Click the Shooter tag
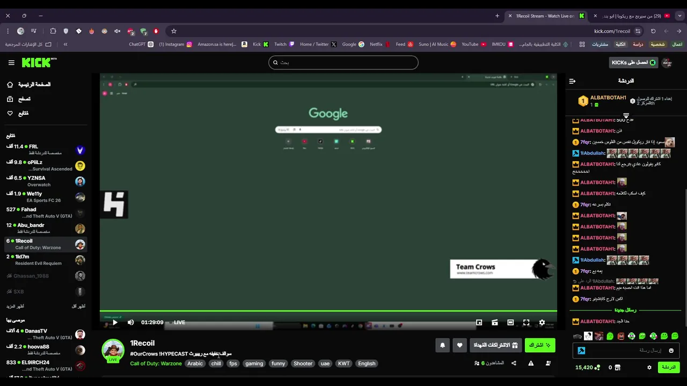 (303, 363)
